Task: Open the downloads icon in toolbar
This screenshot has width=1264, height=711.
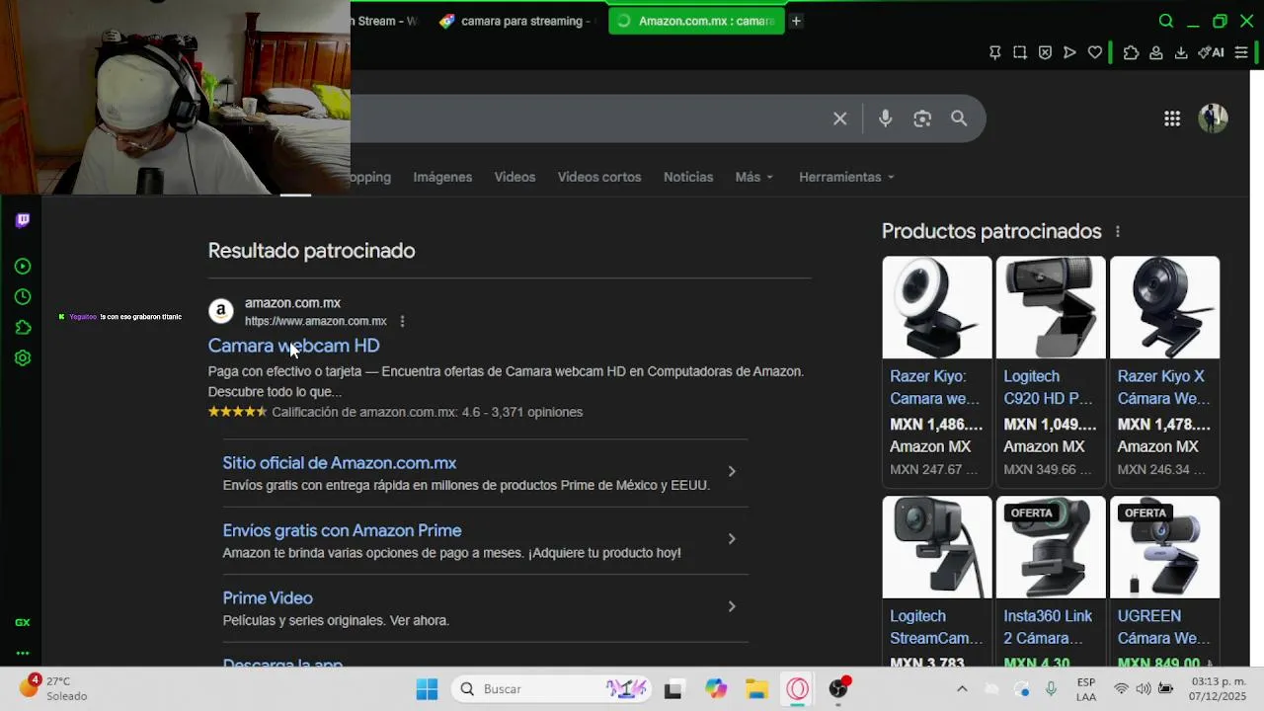Action: click(1181, 52)
